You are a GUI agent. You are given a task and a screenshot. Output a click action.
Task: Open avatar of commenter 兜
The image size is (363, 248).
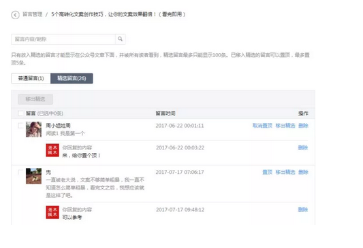(x=33, y=176)
